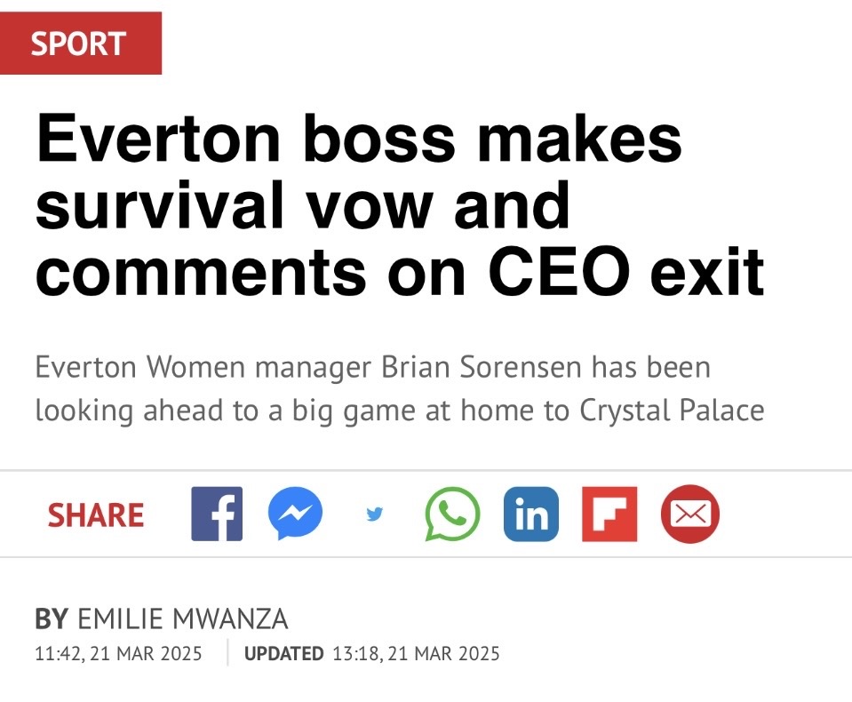The width and height of the screenshot is (852, 702).
Task: Click the 11:42 published timestamp
Action: click(x=118, y=654)
